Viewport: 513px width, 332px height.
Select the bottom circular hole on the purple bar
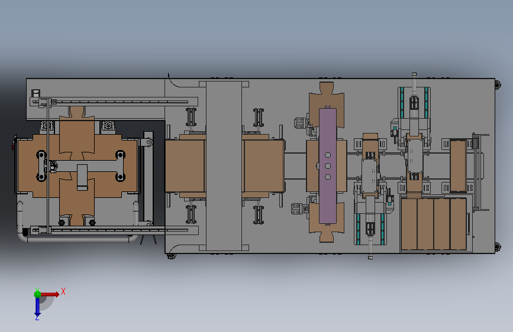[328, 177]
